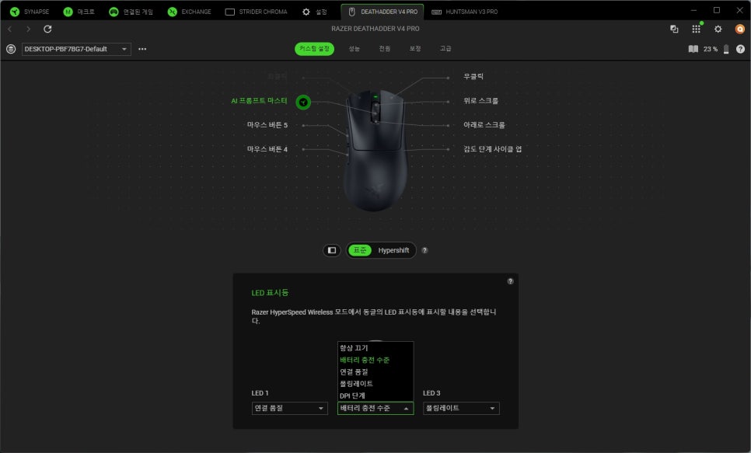Click the 마우스 버튼 5 assignment
The image size is (751, 453).
point(267,125)
